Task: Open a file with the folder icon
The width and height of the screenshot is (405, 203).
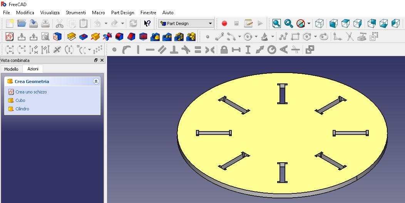Action: (22, 23)
